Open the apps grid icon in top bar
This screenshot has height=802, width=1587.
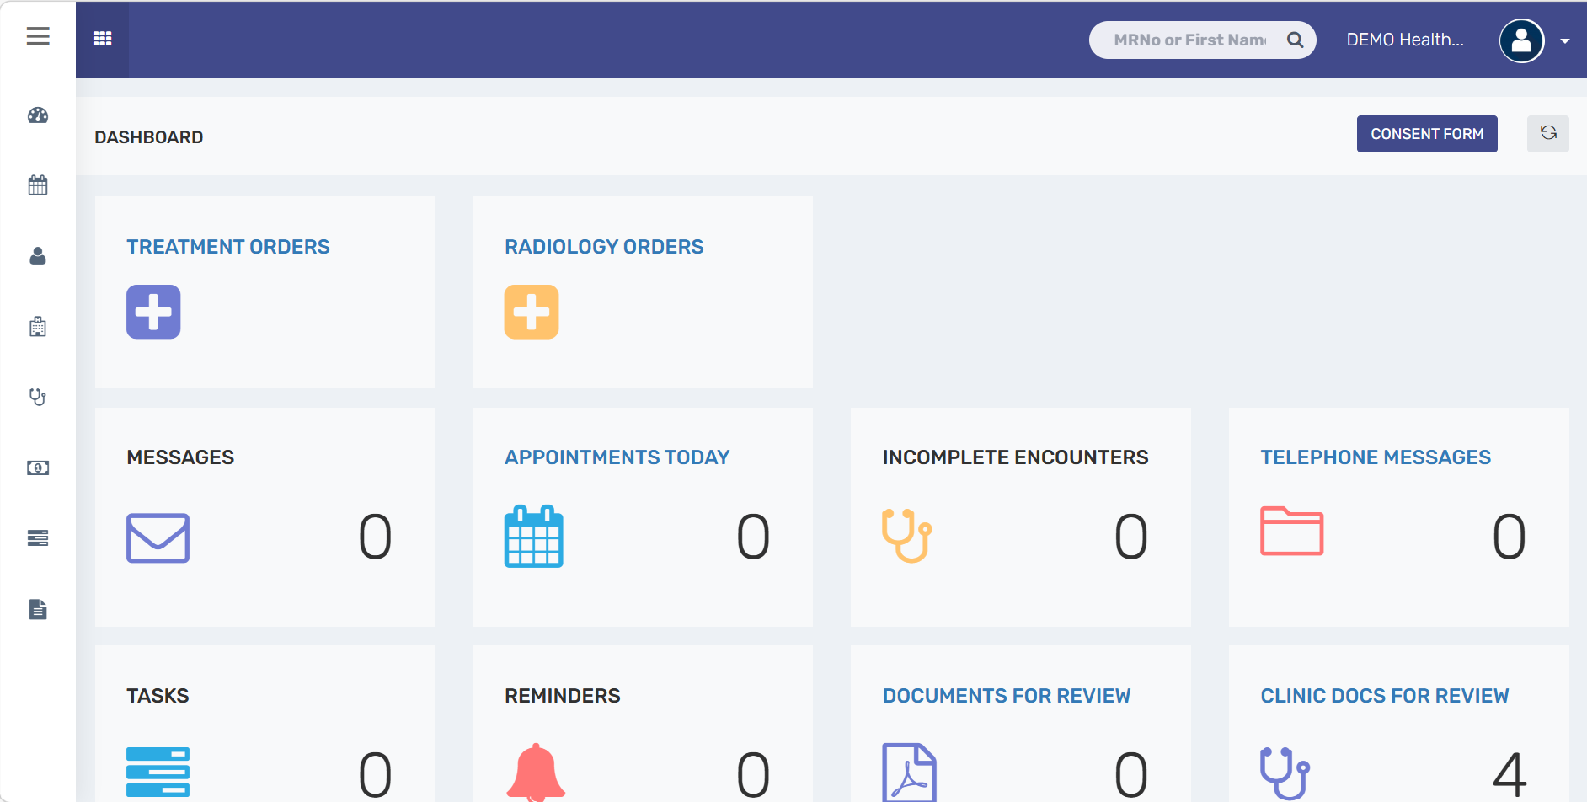pos(102,38)
